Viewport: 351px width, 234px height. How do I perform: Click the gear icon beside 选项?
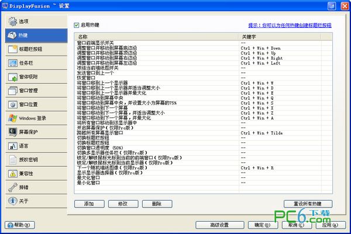pyautogui.click(x=13, y=22)
